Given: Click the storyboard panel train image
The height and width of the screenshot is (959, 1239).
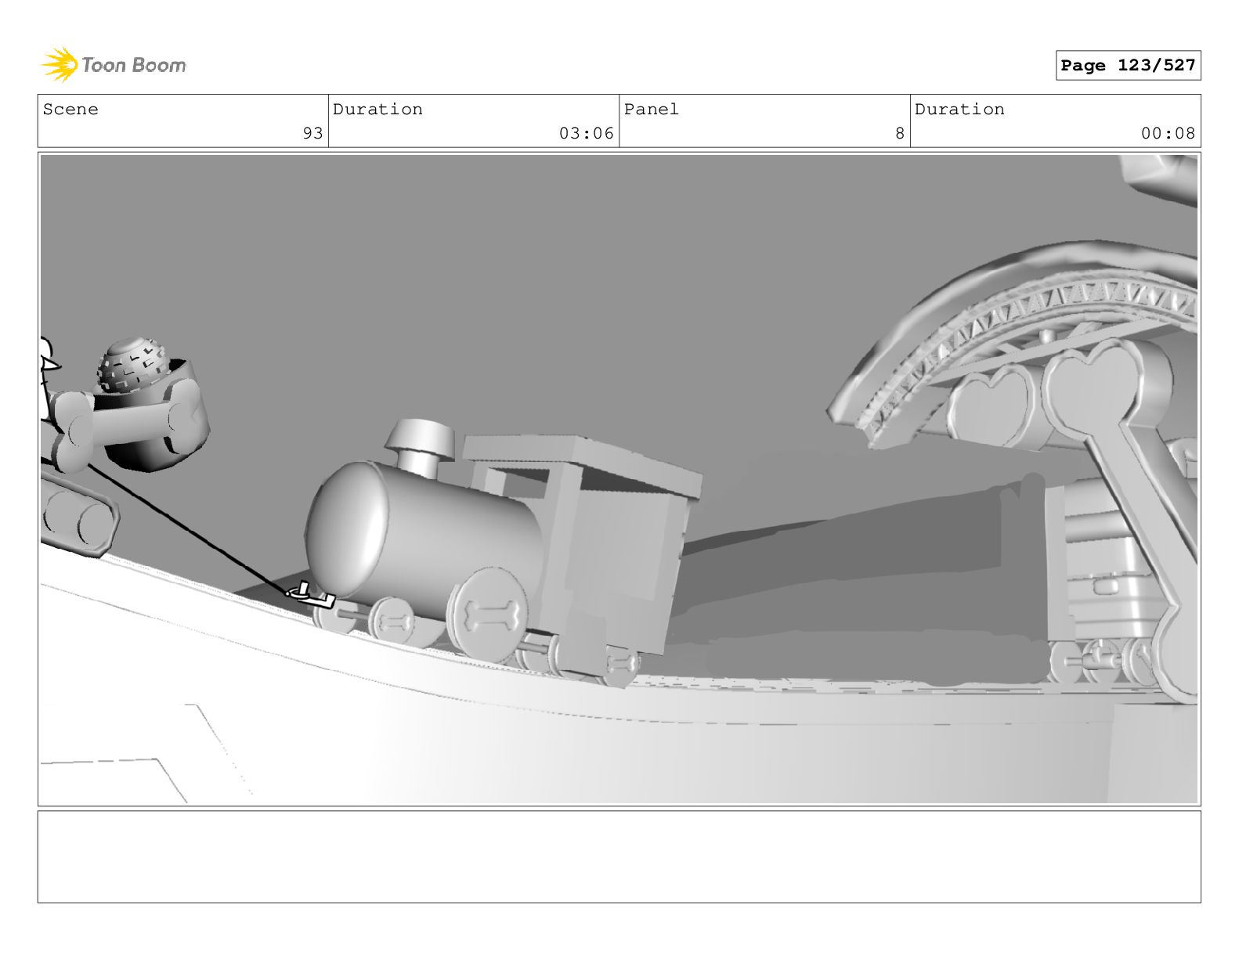Looking at the screenshot, I should click(619, 479).
